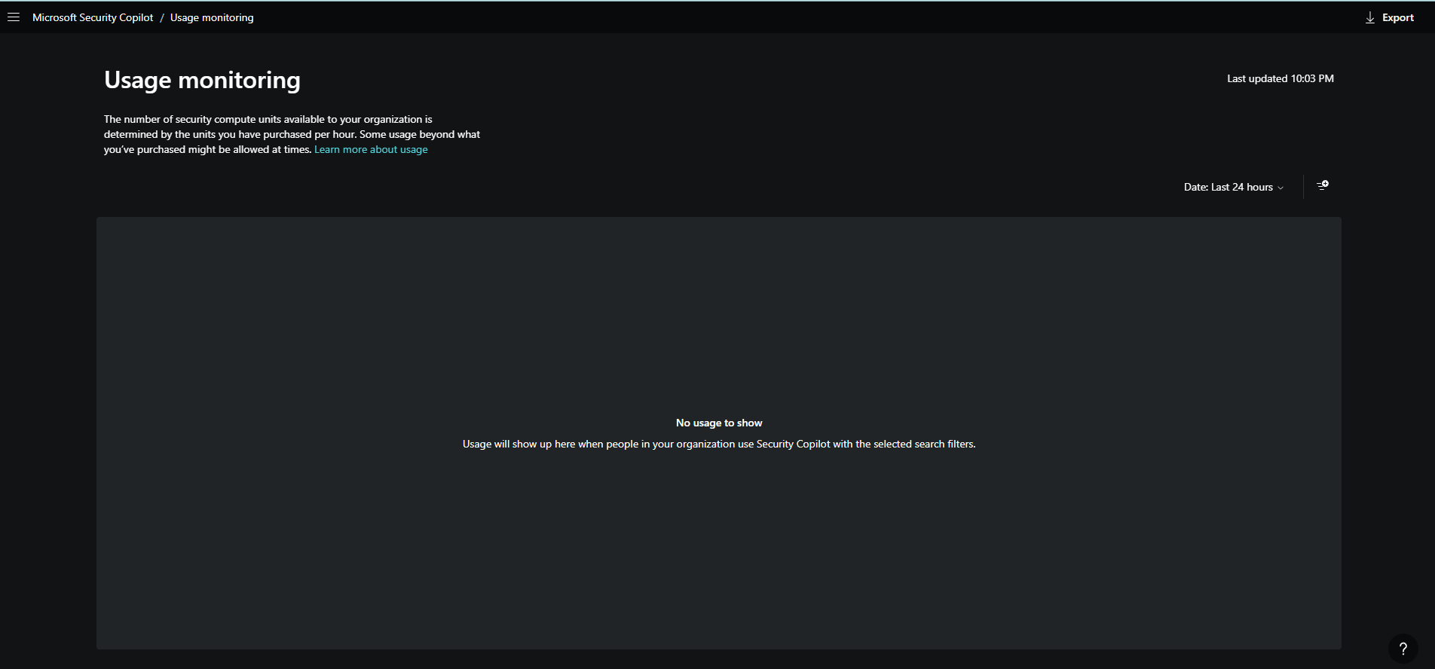This screenshot has height=669, width=1435.
Task: Click the usage will show up here text
Action: pos(718,444)
